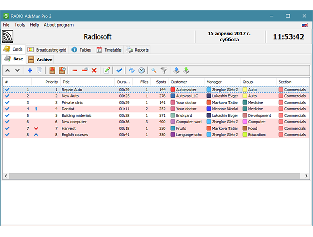Switch to Broadcasting grid tab
The image size is (313, 237).
(47, 50)
